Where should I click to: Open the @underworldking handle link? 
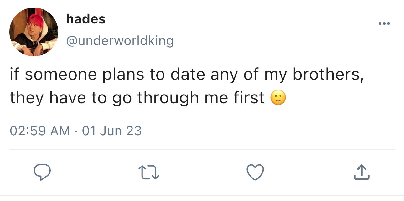tap(120, 40)
